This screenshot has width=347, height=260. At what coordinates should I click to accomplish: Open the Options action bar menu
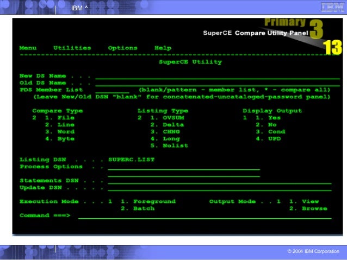point(122,48)
